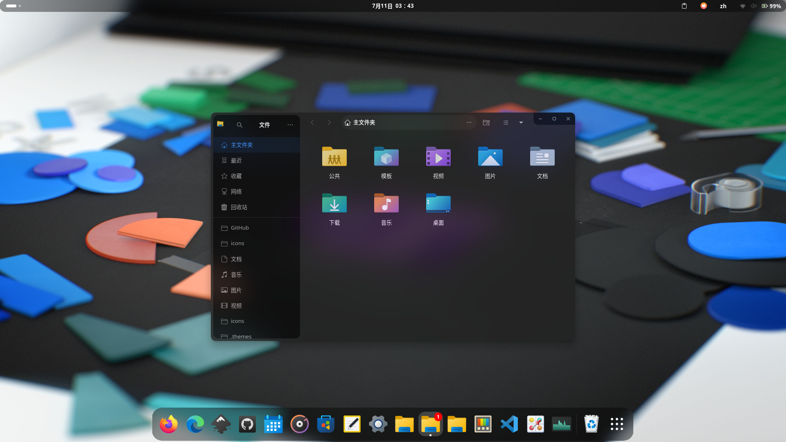This screenshot has width=786, height=442.
Task: Open search in the Files sidebar
Action: coord(239,125)
